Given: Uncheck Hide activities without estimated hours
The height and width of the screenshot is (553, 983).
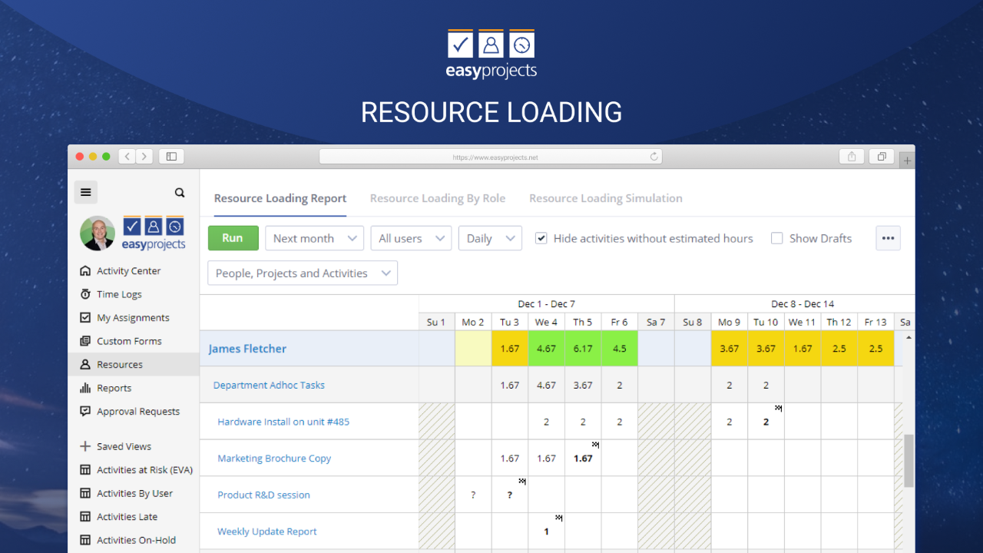Looking at the screenshot, I should (x=541, y=238).
